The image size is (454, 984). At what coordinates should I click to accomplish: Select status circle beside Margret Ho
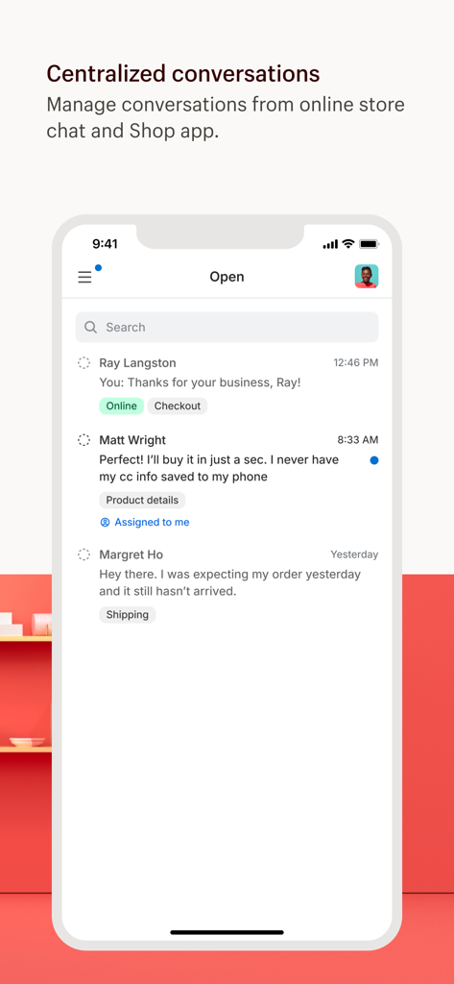84,554
